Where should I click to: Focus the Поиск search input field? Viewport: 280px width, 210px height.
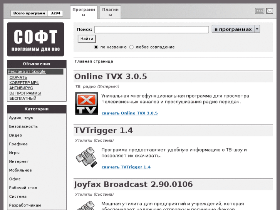click(x=151, y=30)
